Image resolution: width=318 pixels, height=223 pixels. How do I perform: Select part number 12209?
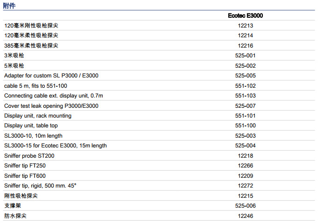[x=245, y=176]
